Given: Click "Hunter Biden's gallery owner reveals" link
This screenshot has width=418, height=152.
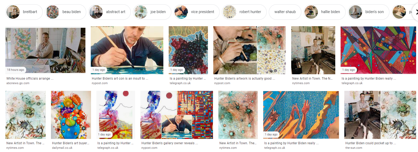Looking at the screenshot, I should coord(169,143).
